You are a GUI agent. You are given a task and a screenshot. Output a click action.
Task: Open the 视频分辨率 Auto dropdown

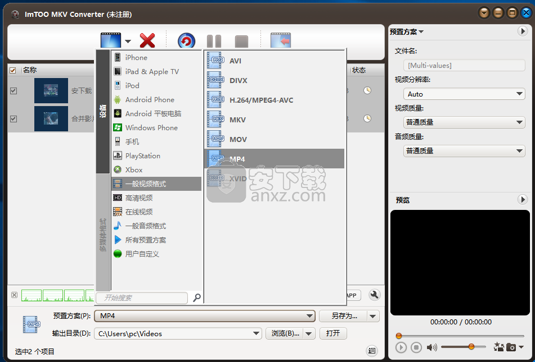click(464, 94)
